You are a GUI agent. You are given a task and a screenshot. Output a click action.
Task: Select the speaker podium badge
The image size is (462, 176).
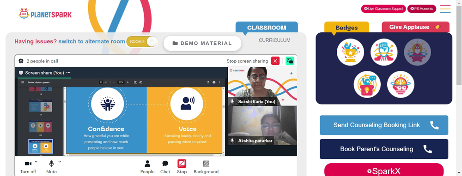[367, 84]
